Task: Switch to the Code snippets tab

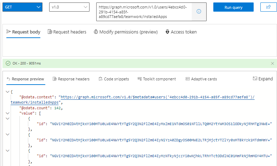Action: 114,79
